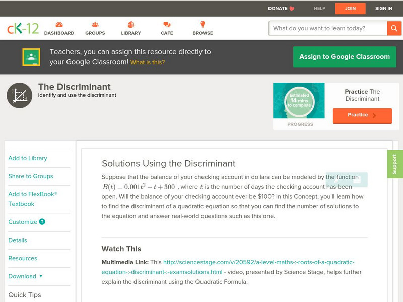The width and height of the screenshot is (403, 302).
Task: Start the orange Practice button
Action: pyautogui.click(x=362, y=115)
